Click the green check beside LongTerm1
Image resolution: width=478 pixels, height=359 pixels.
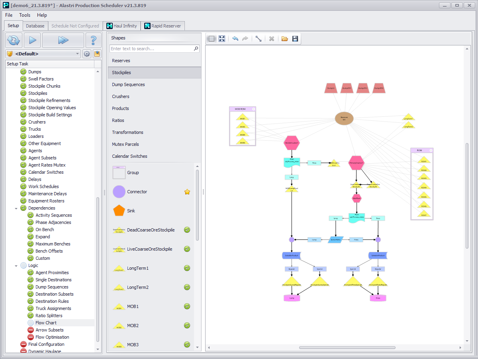coord(187,268)
